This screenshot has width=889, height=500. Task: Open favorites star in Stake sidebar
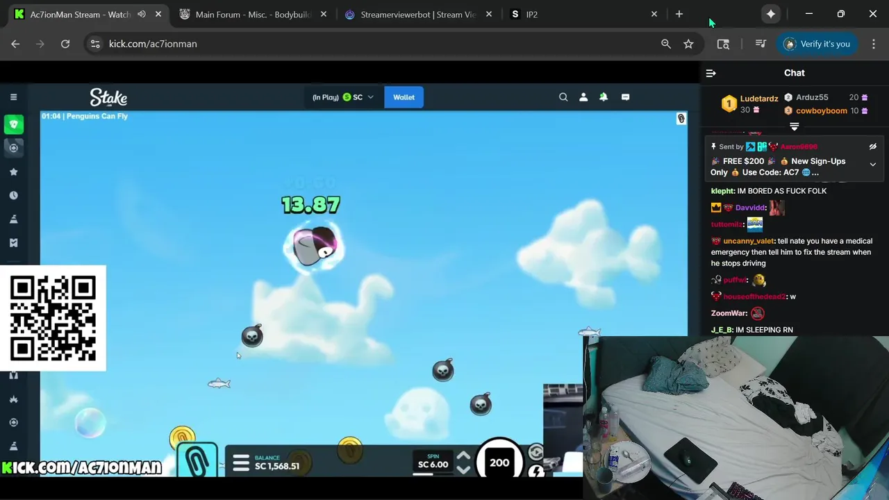pos(13,172)
